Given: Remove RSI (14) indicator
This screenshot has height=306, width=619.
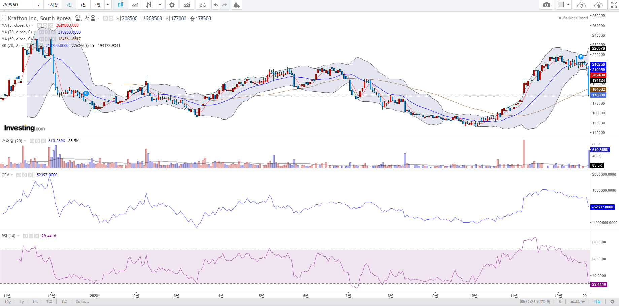Looking at the screenshot, I should point(36,236).
